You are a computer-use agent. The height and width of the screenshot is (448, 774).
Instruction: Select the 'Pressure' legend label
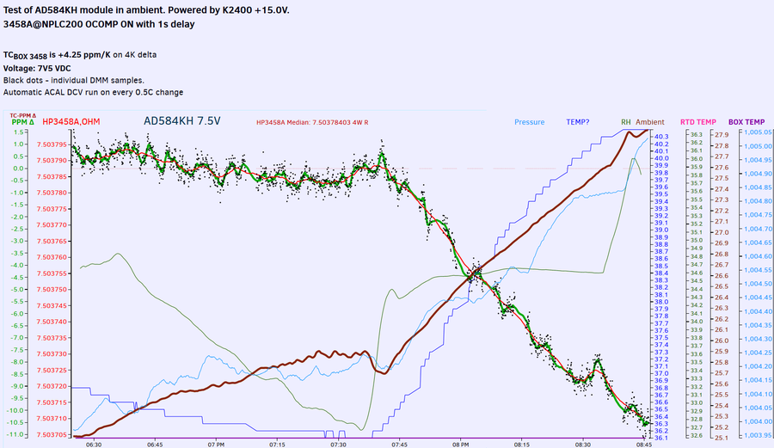pos(529,122)
